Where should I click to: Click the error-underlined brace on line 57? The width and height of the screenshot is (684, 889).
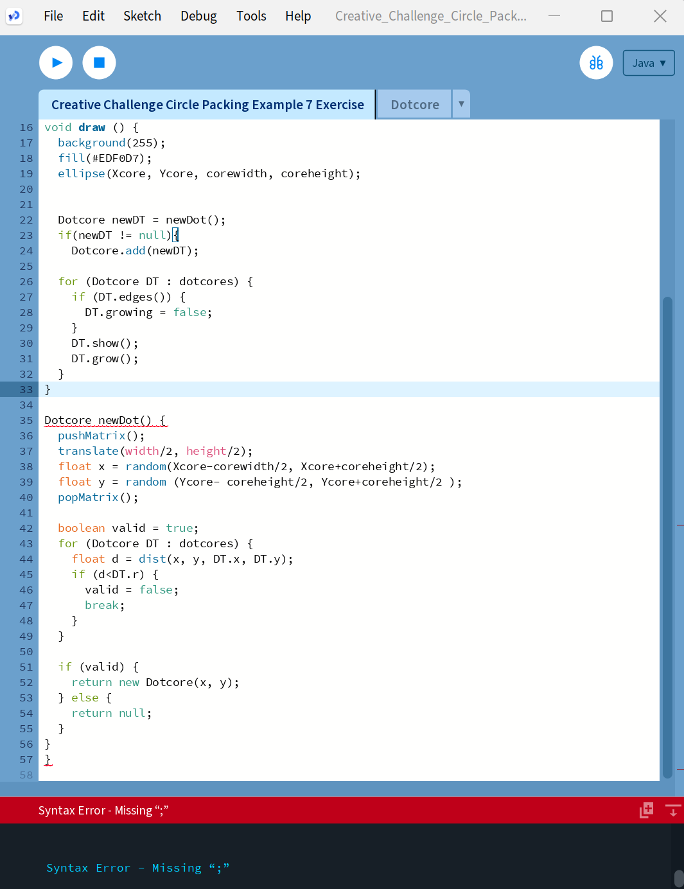tap(48, 759)
